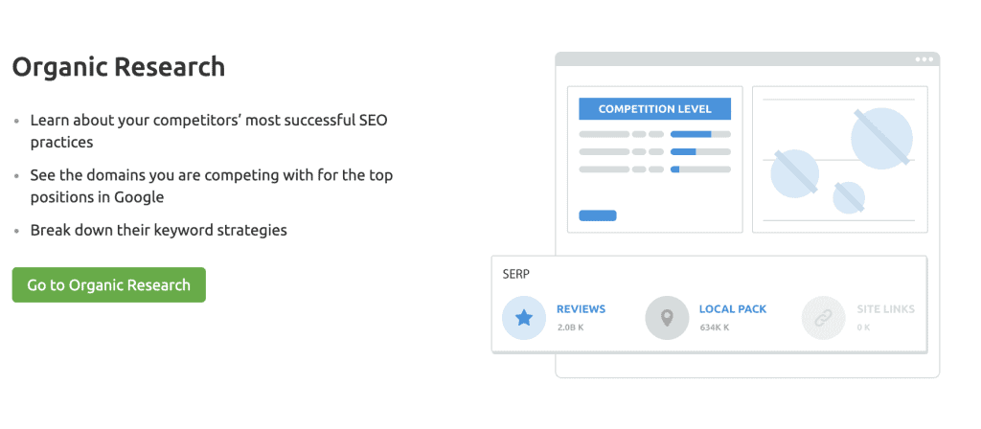
Task: Click the three dots in the window header
Action: pyautogui.click(x=924, y=59)
